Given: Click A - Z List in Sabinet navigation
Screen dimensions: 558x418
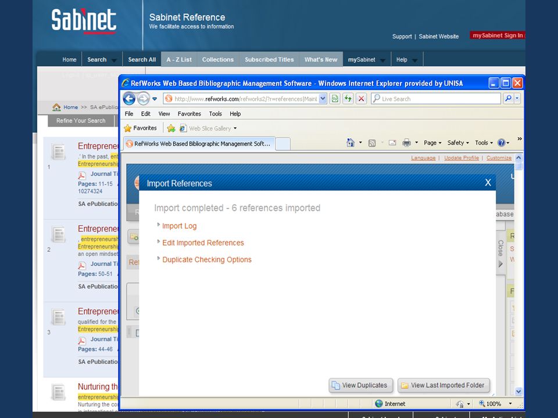Looking at the screenshot, I should pos(179,60).
